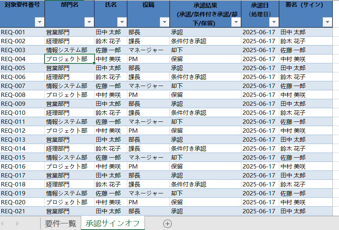Select date 2025-06-17 in row REQ-017
The height and width of the screenshot is (230, 339).
(260, 175)
